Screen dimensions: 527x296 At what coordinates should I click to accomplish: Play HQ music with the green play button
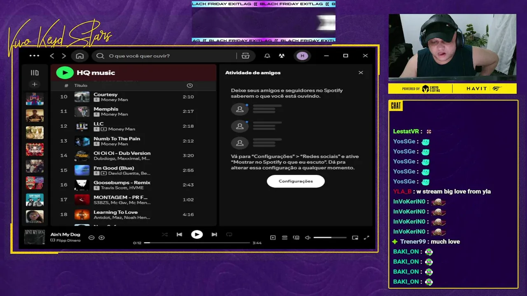pos(65,73)
